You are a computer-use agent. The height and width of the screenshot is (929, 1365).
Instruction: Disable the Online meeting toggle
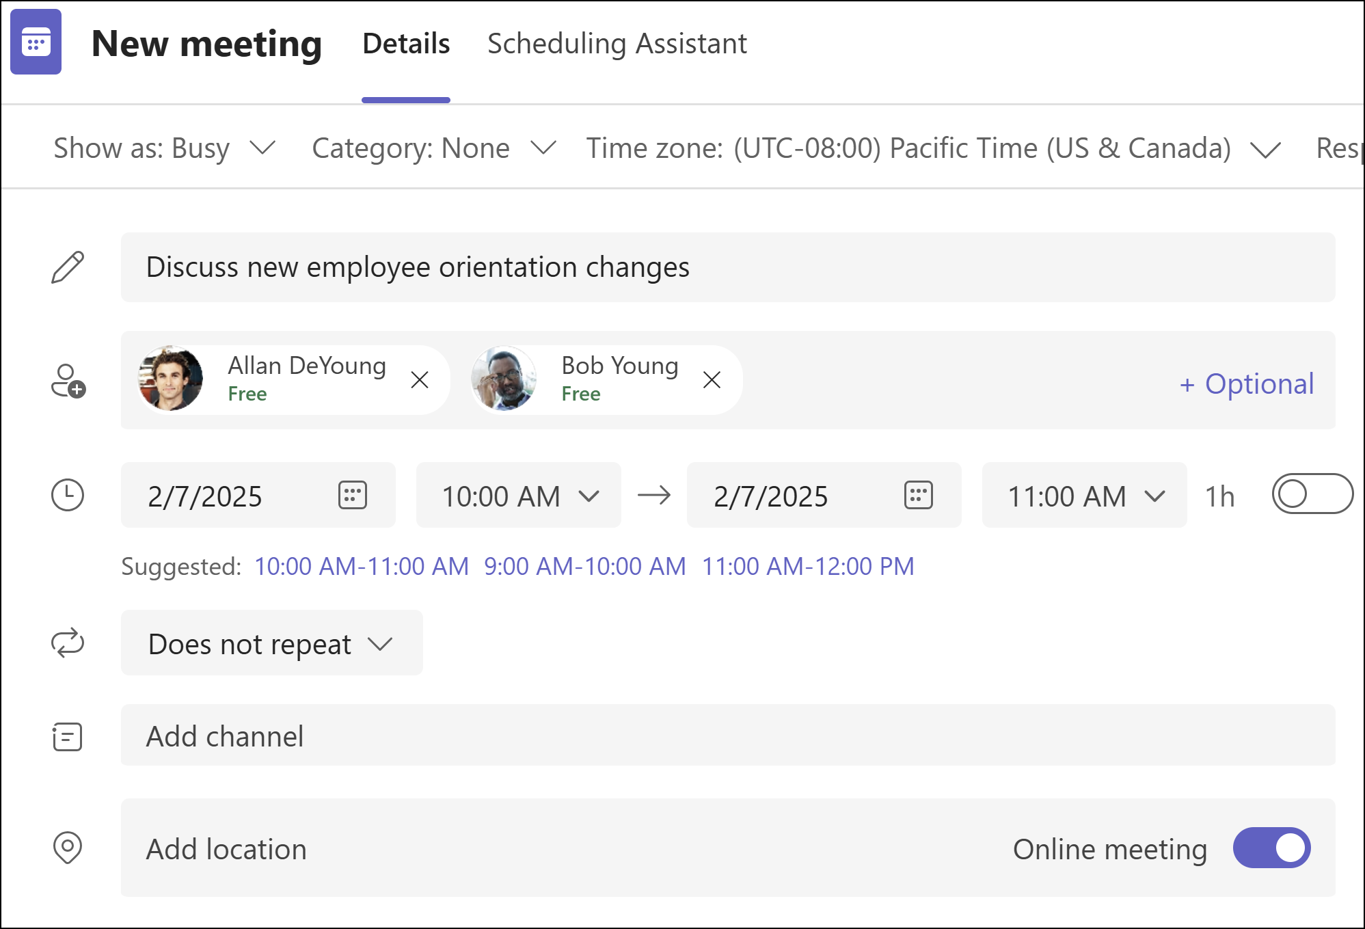pos(1271,848)
